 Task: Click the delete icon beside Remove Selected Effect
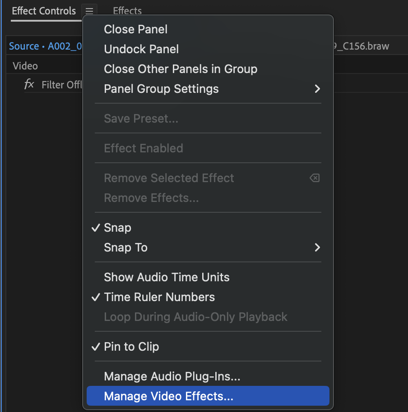315,178
